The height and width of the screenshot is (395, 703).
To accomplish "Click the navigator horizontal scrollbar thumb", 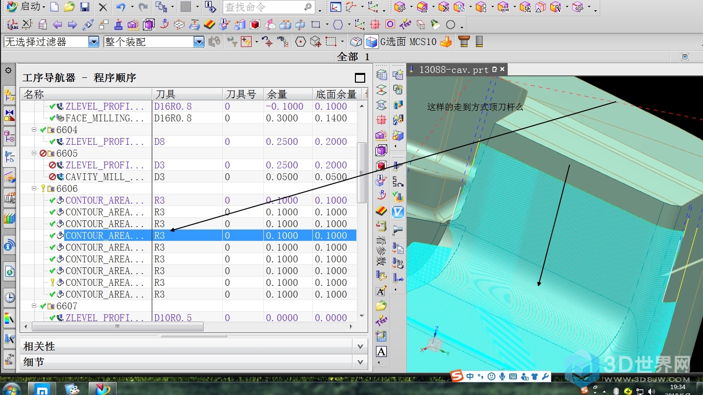I will coord(117,326).
